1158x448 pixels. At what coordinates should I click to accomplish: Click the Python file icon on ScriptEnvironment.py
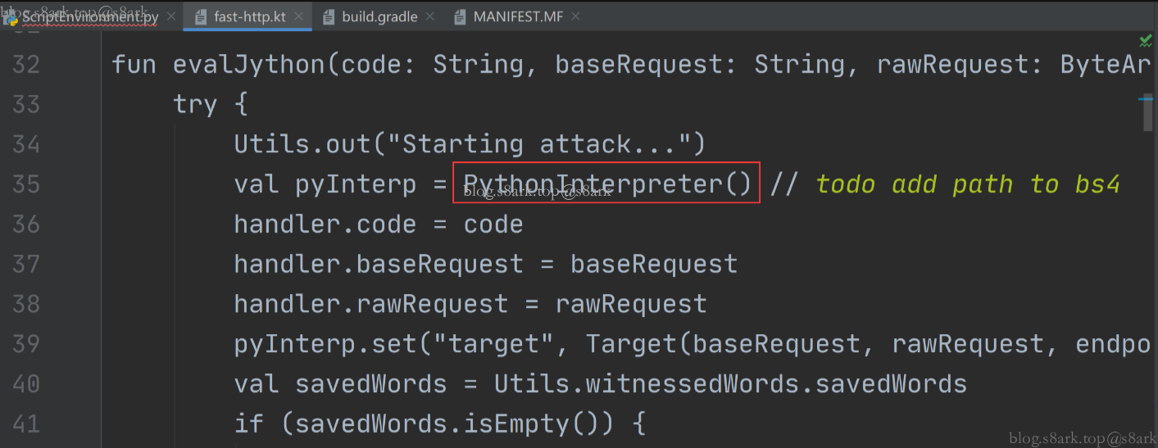coord(11,16)
